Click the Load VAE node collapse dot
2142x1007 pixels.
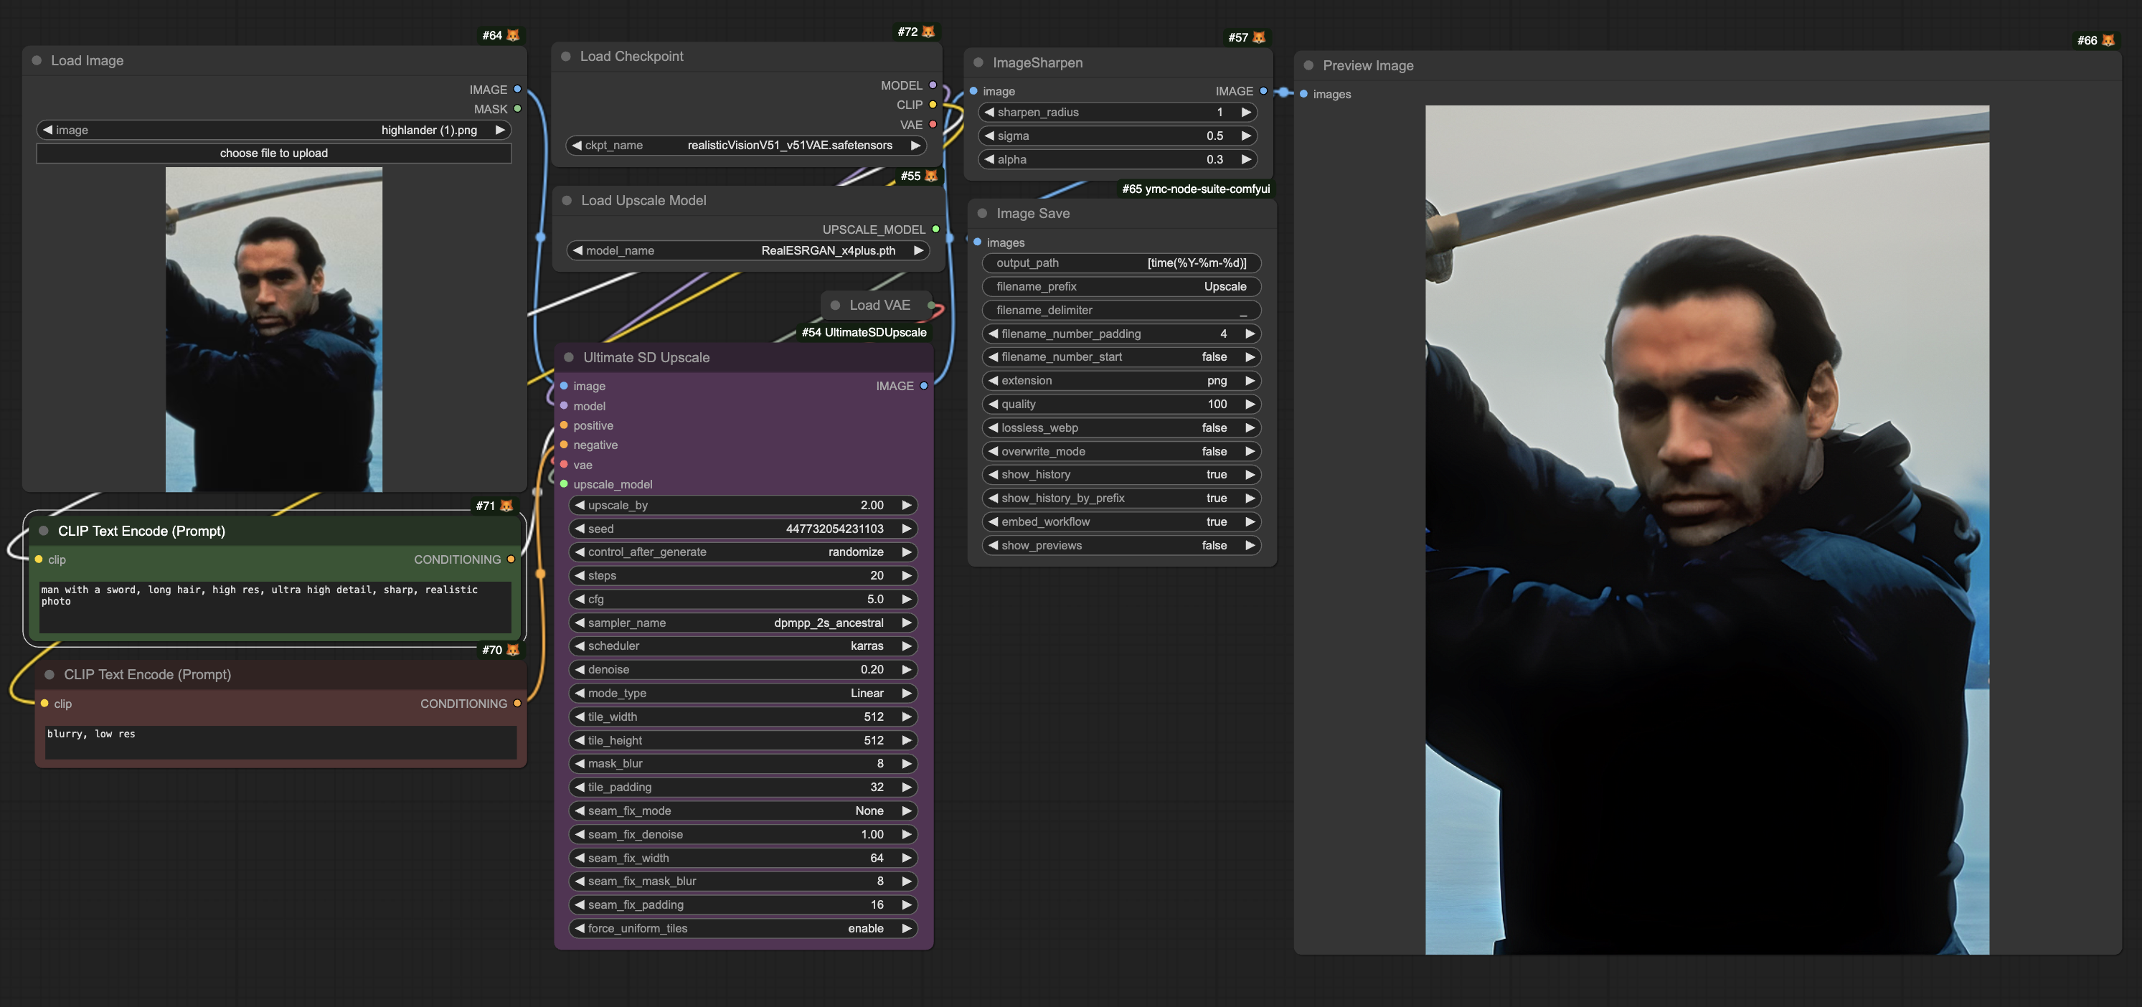click(x=835, y=305)
